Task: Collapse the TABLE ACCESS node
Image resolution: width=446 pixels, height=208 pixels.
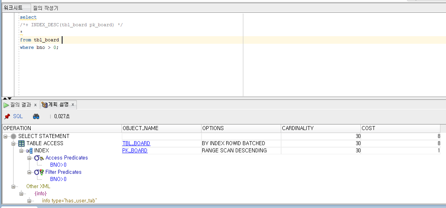Action: click(13, 144)
